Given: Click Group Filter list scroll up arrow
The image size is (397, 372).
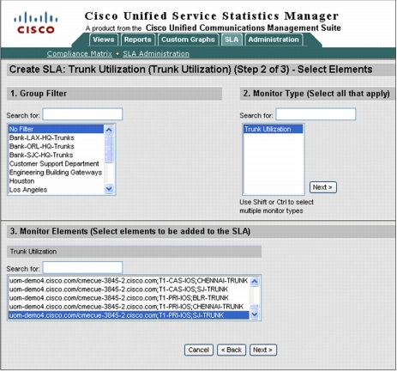Looking at the screenshot, I should tap(109, 130).
